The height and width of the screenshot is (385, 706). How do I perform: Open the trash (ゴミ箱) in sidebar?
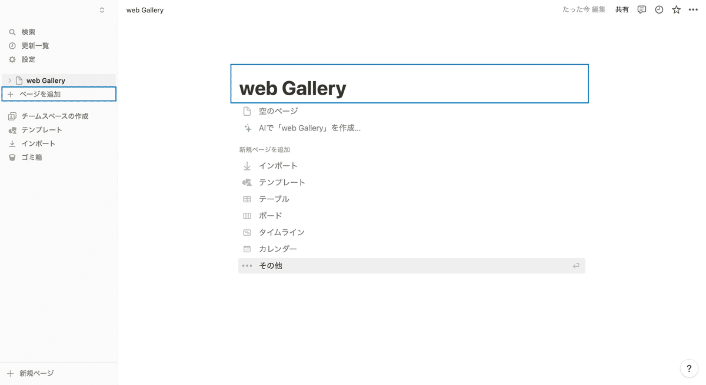tap(31, 158)
